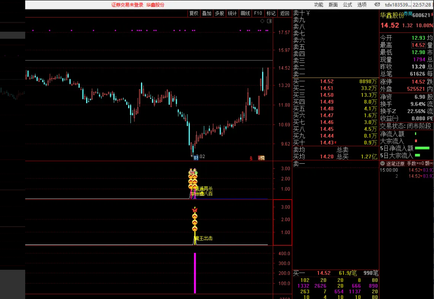Click the 叠加 overlay button
This screenshot has width=434, height=299.
(x=206, y=13)
